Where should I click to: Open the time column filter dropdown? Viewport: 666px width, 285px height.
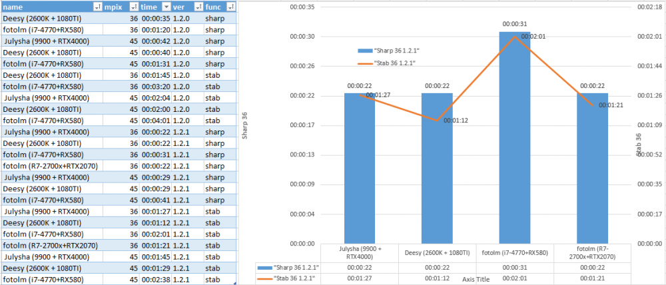pos(166,7)
